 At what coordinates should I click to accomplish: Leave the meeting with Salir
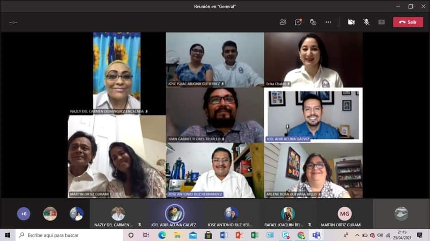408,22
